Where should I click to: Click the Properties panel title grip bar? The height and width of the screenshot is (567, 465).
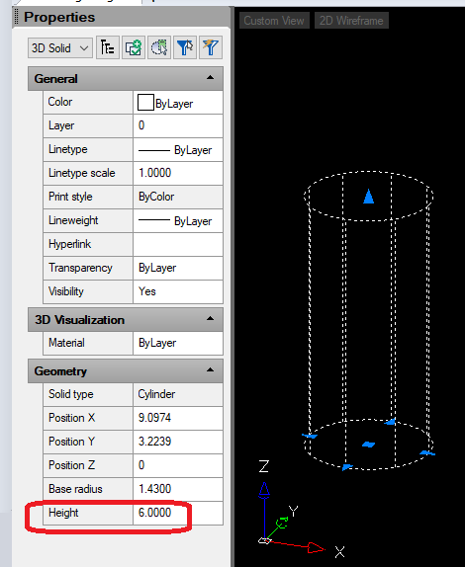click(16, 18)
